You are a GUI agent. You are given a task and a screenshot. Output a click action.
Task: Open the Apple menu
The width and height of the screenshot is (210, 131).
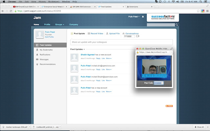click(x=4, y=2)
